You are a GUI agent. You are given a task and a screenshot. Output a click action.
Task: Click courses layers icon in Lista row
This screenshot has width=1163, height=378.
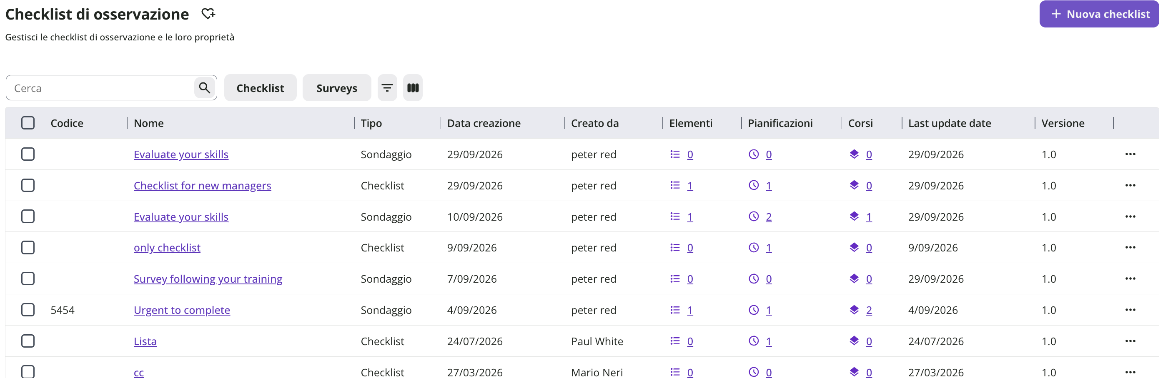854,341
